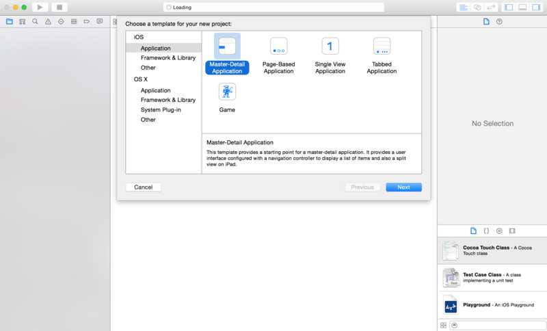Image resolution: width=547 pixels, height=331 pixels.
Task: Click the Stop button in toolbar
Action: (x=59, y=7)
